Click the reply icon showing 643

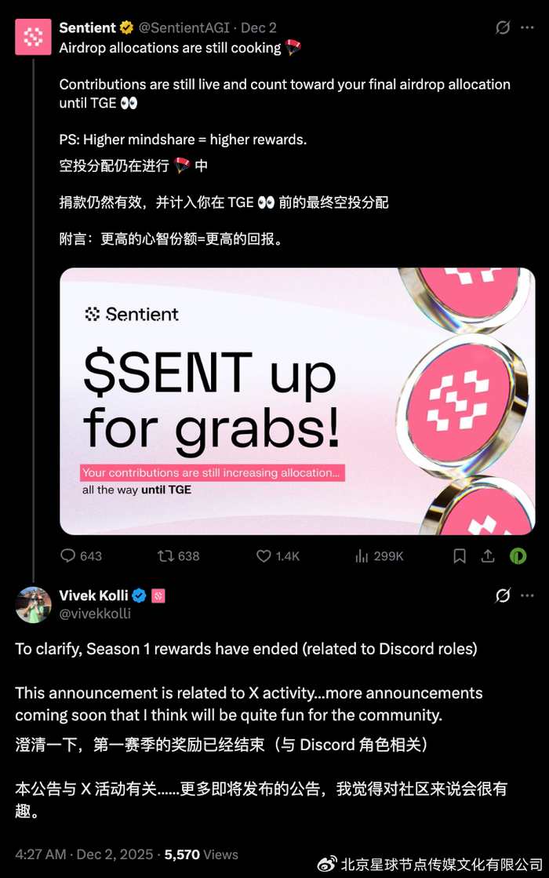[x=67, y=556]
